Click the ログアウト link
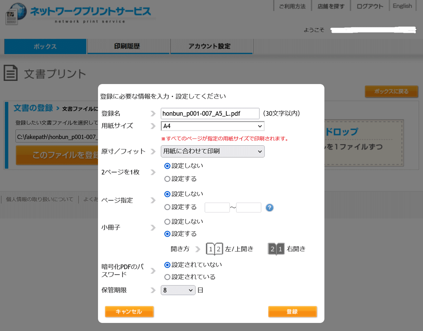Screen dimensions: 423x331 pyautogui.click(x=370, y=6)
